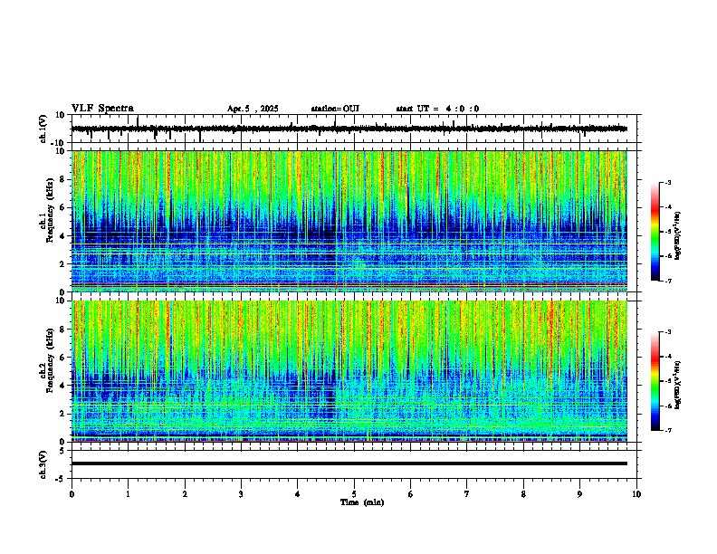Click the "5" tick on the Time axis
This screenshot has width=717, height=554.
354,494
